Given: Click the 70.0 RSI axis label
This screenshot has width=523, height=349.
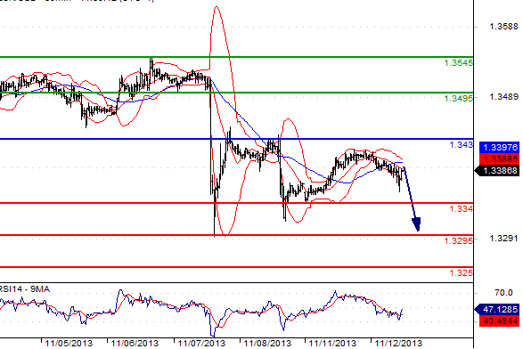Looking at the screenshot, I should 503,293.
